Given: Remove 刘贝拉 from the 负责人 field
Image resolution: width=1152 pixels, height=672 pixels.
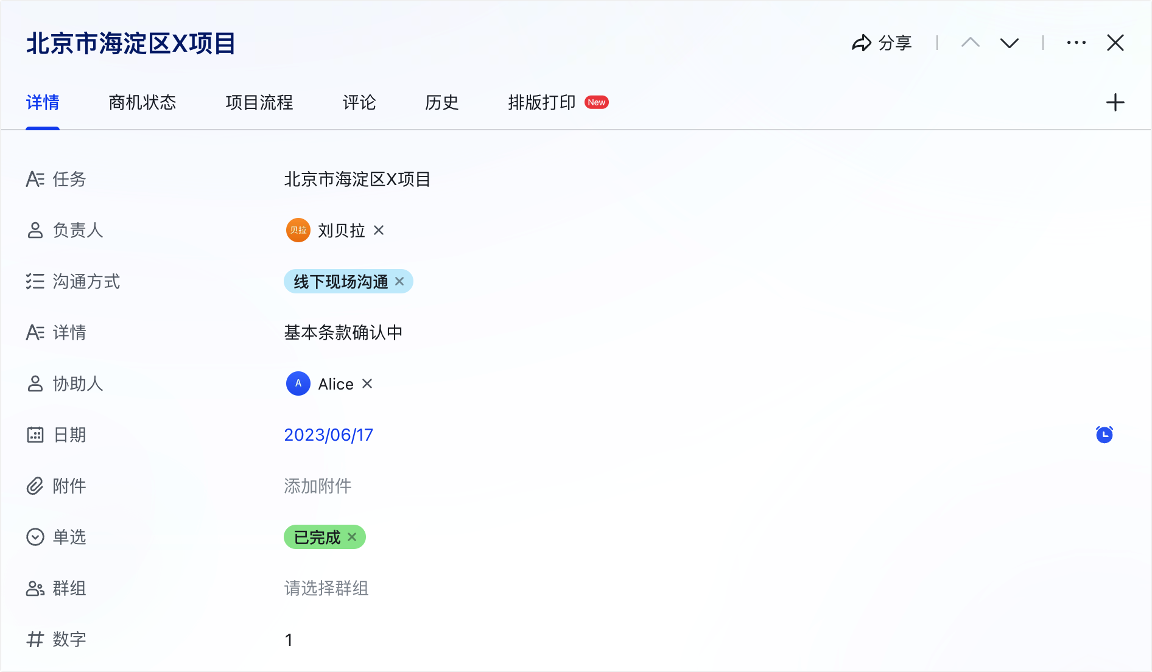Looking at the screenshot, I should click(379, 230).
